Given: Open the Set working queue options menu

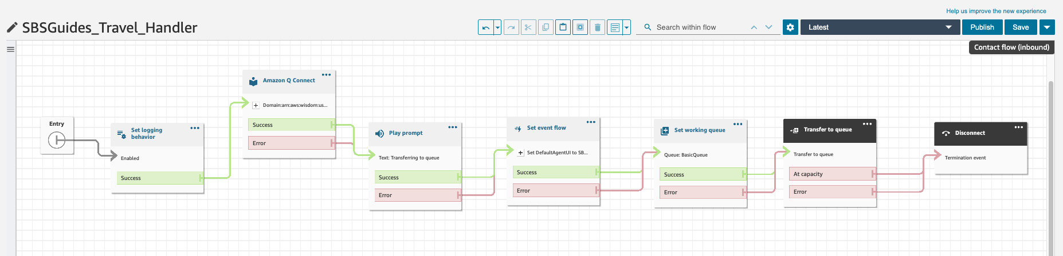Looking at the screenshot, I should point(738,124).
